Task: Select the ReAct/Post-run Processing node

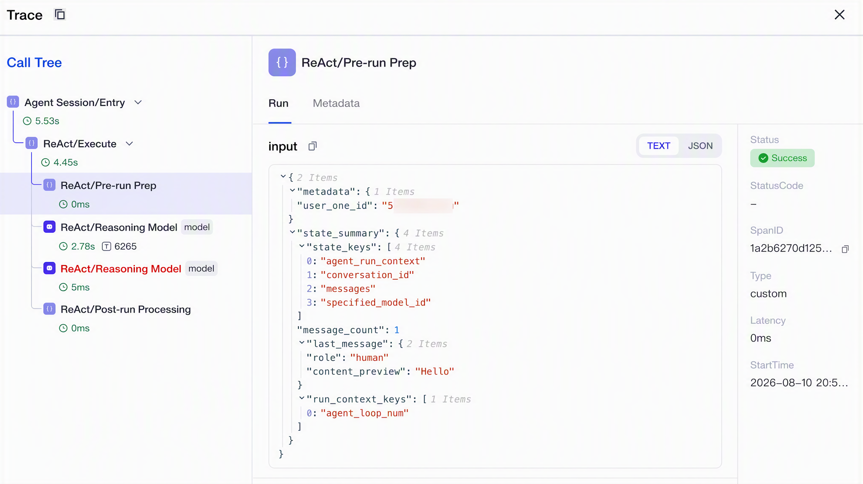Action: [126, 309]
